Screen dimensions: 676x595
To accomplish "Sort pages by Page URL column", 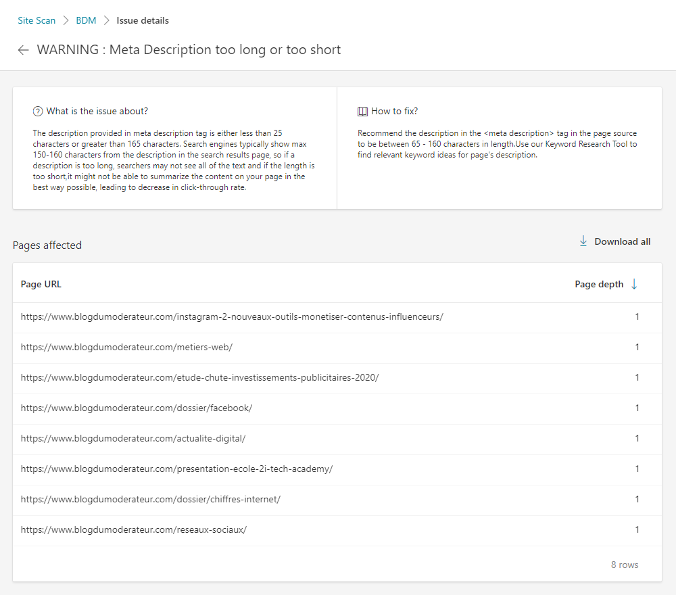I will 41,284.
